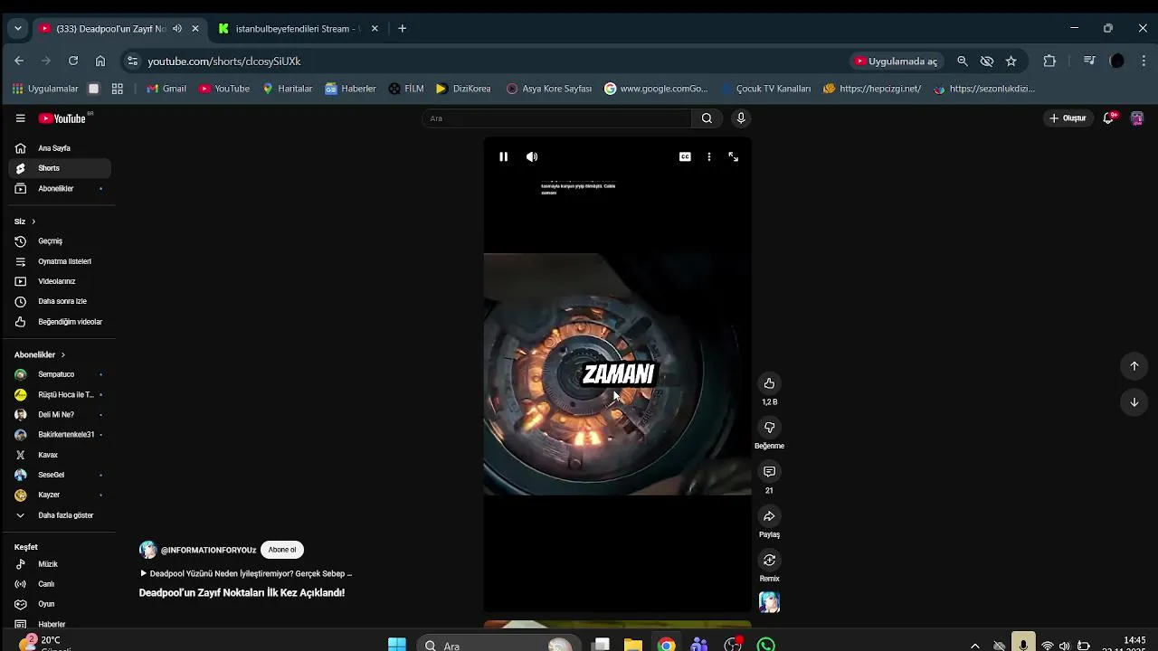The image size is (1158, 651).
Task: Dislike the Short (Beğenme)
Action: click(x=769, y=428)
